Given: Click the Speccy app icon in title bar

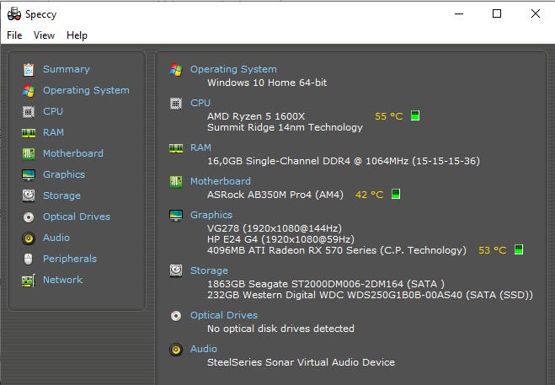Looking at the screenshot, I should pos(13,13).
